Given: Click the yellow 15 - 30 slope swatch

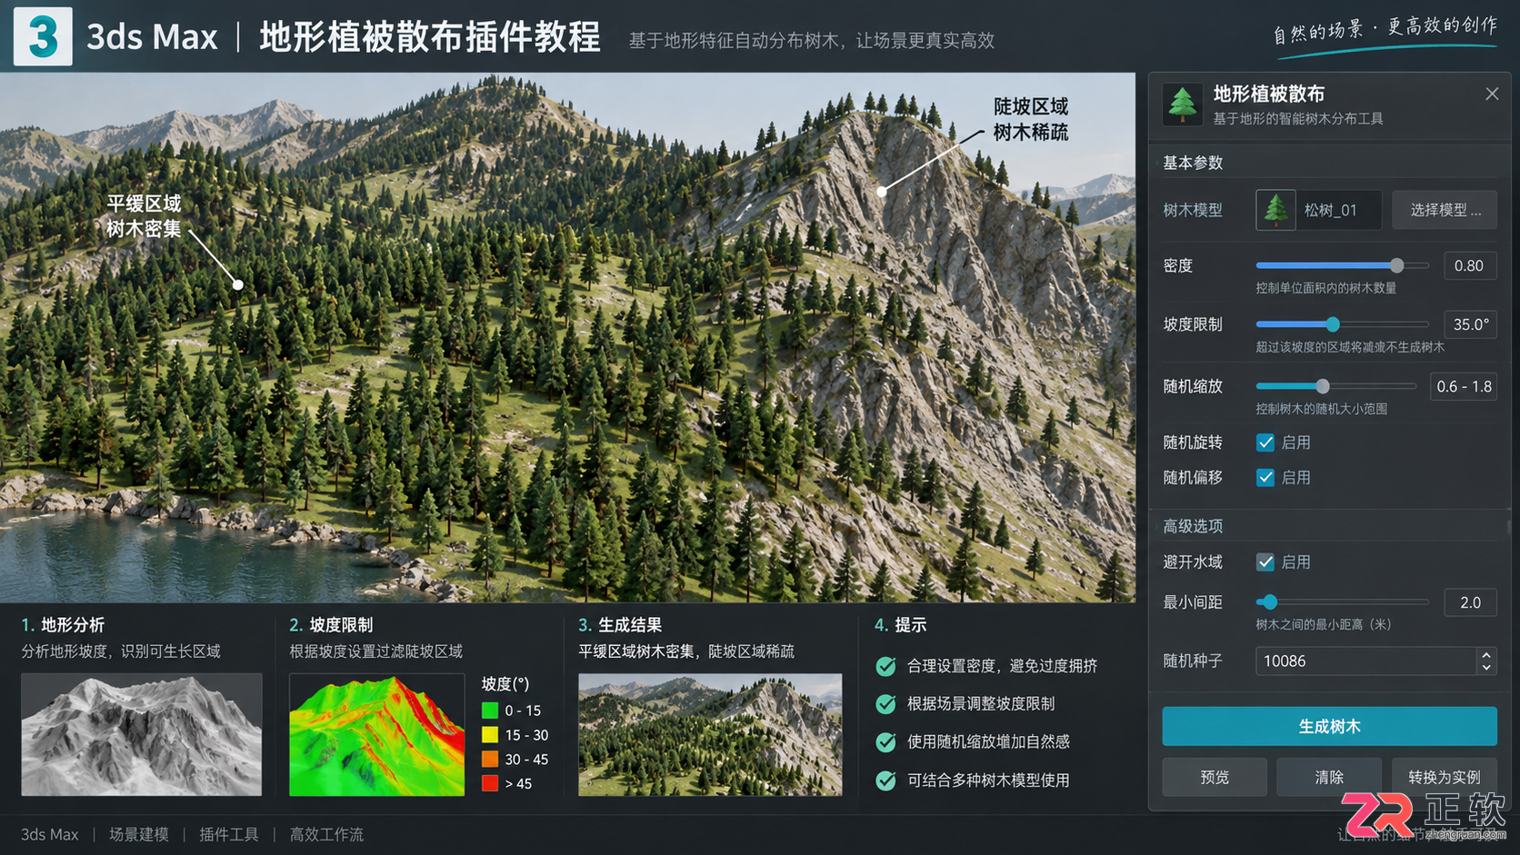Looking at the screenshot, I should (x=490, y=735).
